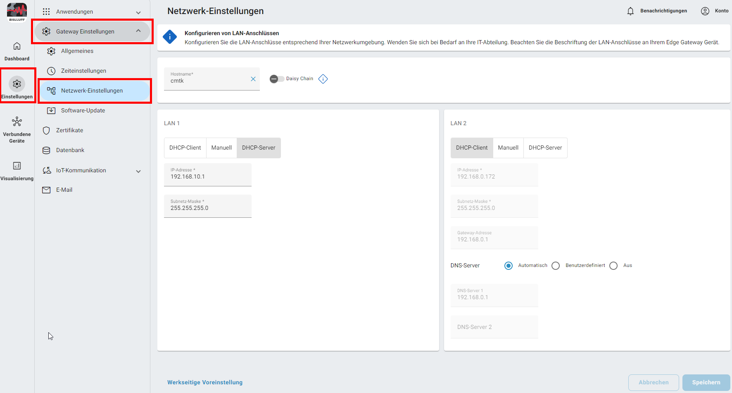Screen dimensions: 732x393
Task: Open Zertifikate shield icon entry
Action: pyautogui.click(x=47, y=131)
